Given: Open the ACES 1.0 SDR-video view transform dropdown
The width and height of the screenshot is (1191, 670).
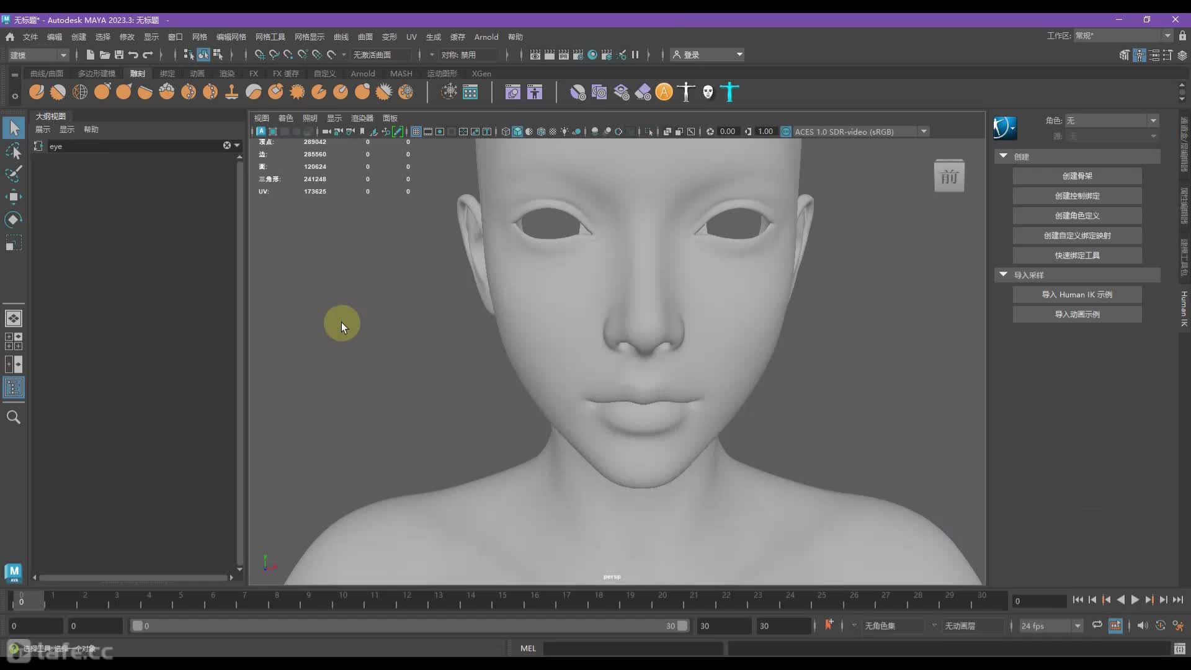Looking at the screenshot, I should [x=861, y=132].
